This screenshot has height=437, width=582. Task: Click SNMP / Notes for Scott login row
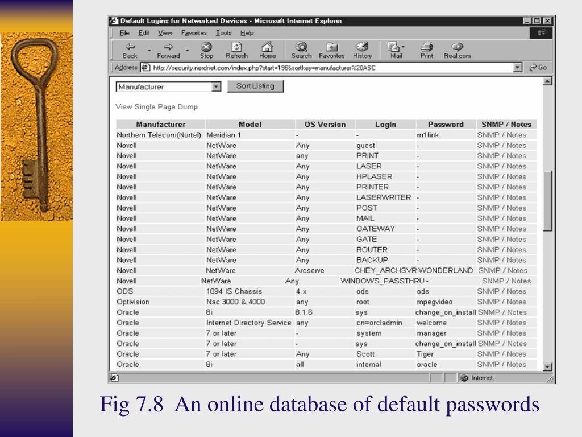tap(501, 354)
